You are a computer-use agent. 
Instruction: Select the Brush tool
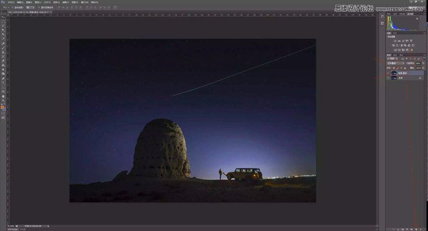point(3,48)
